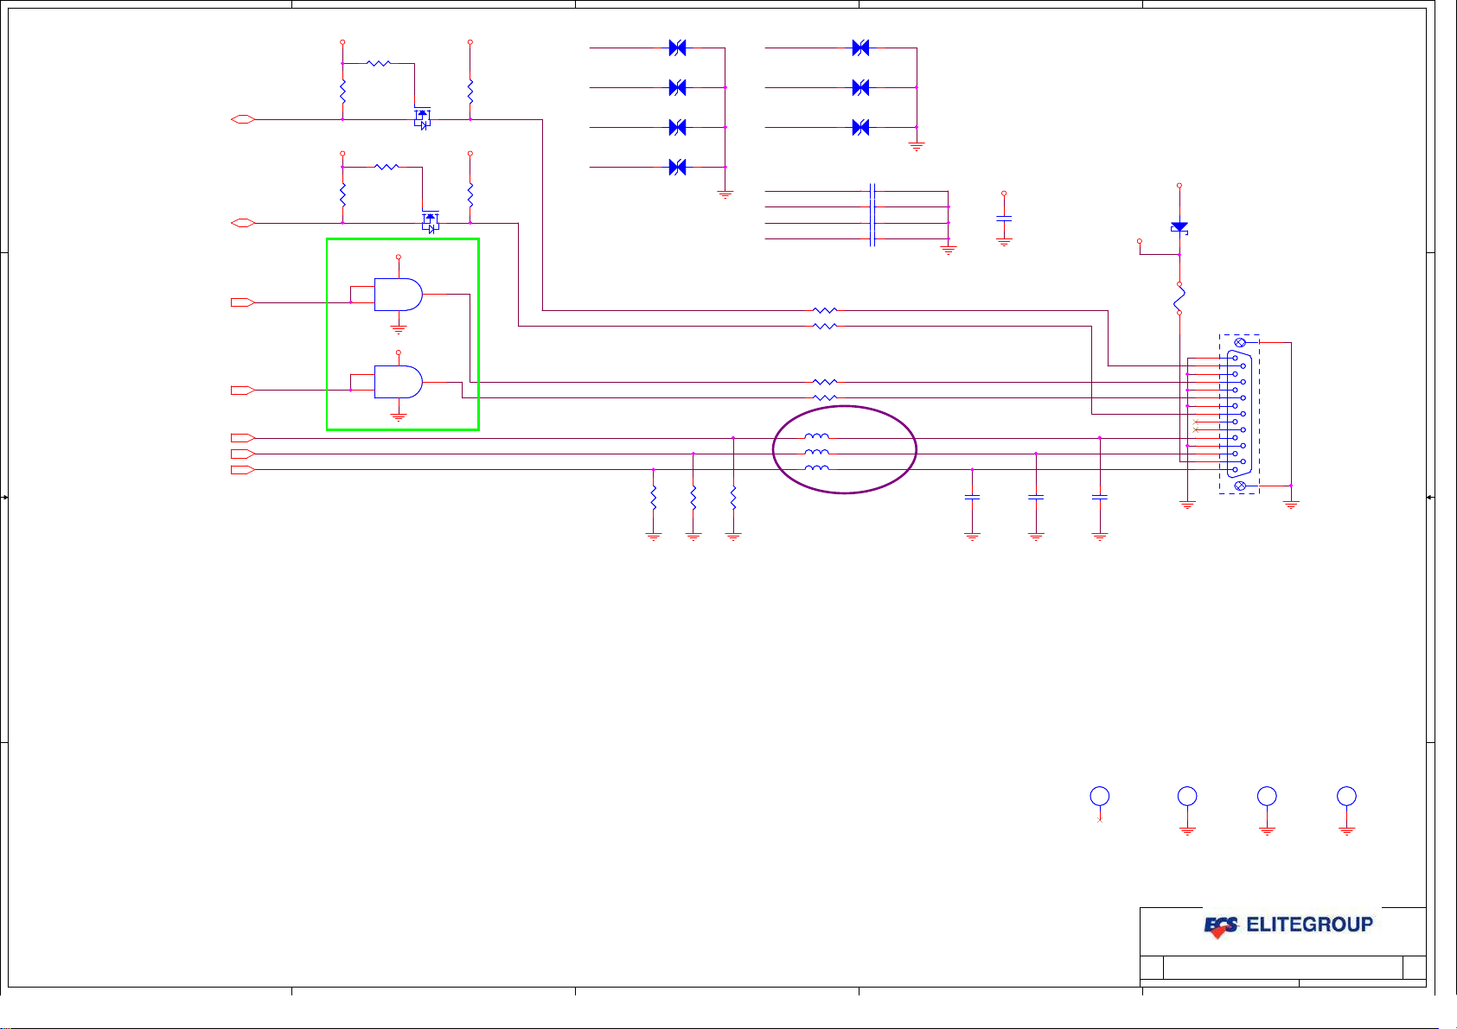Select the 15-pin D-sub connector body
1457x1029 pixels.
pyautogui.click(x=1240, y=414)
